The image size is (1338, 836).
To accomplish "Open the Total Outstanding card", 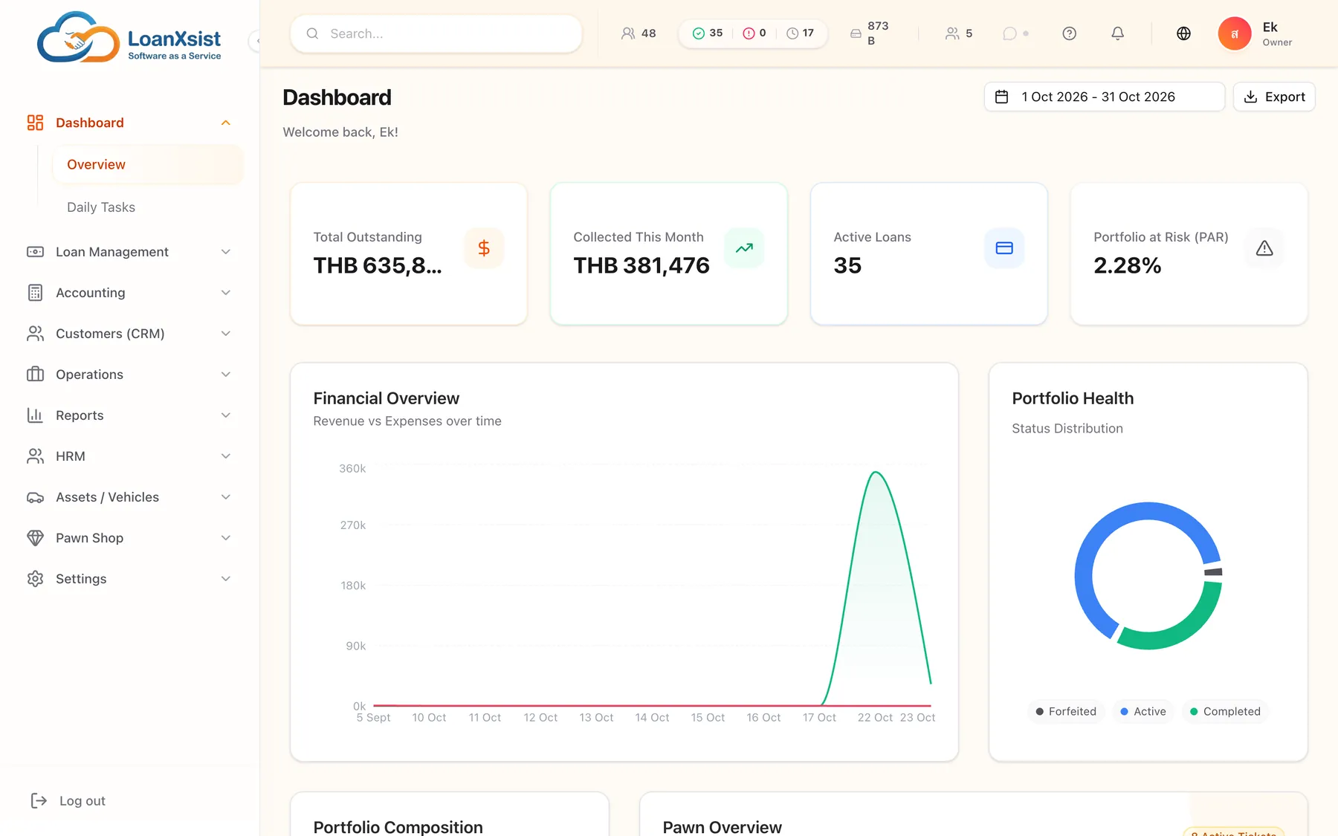I will click(x=409, y=253).
